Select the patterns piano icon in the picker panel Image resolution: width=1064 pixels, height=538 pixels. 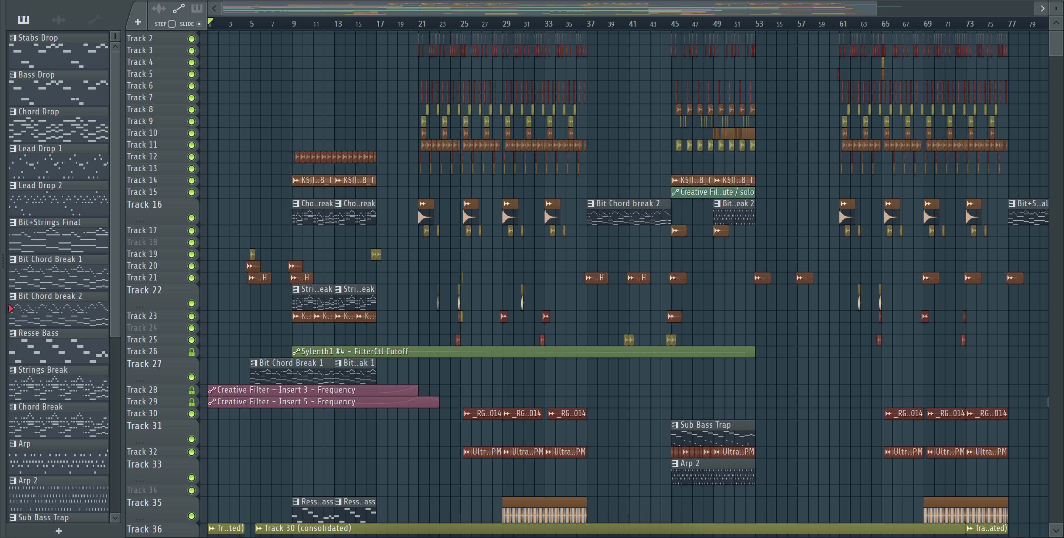pos(24,20)
